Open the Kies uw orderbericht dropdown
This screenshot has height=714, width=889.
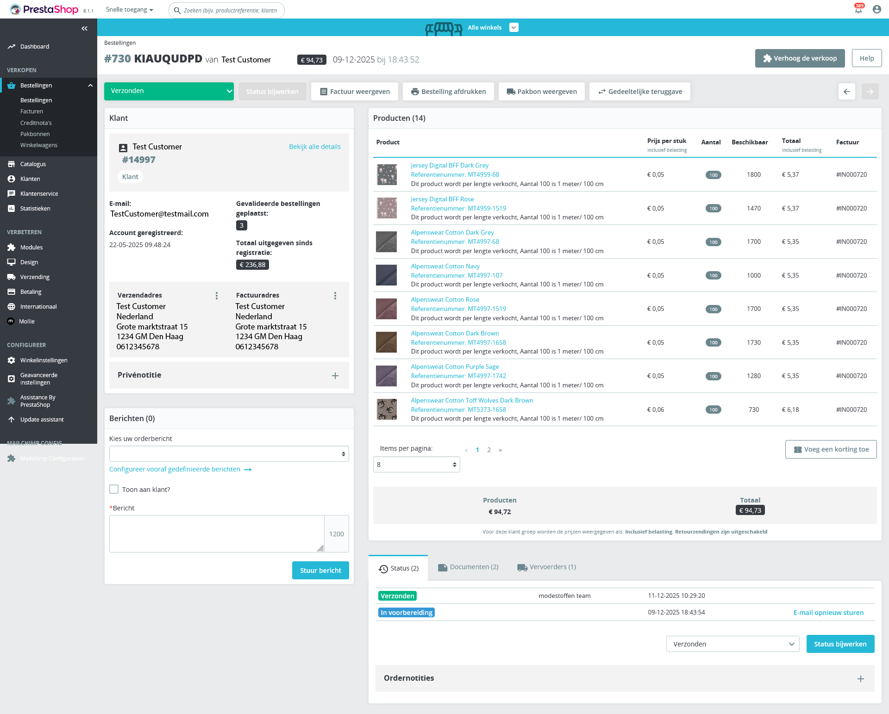click(x=229, y=454)
